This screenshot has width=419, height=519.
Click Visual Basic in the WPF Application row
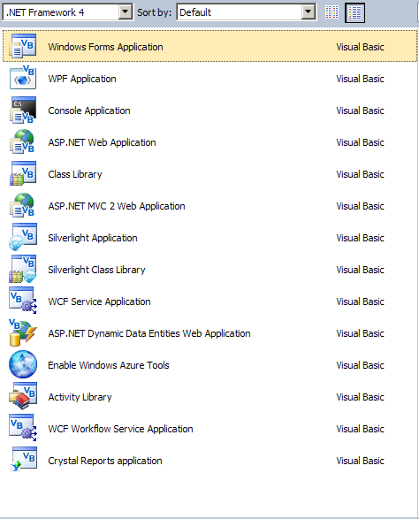coord(360,79)
